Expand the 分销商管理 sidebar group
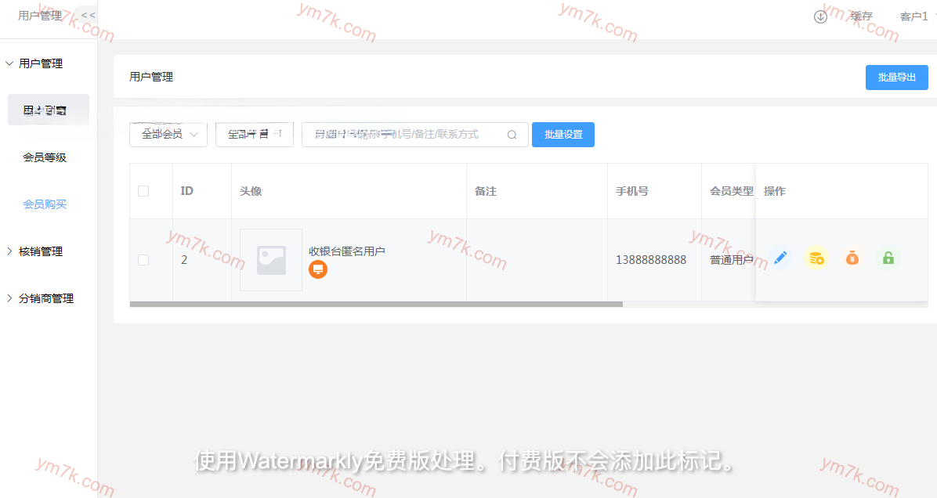This screenshot has width=937, height=498. point(45,298)
